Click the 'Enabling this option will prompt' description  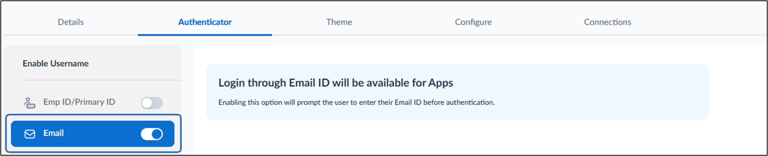click(x=356, y=102)
